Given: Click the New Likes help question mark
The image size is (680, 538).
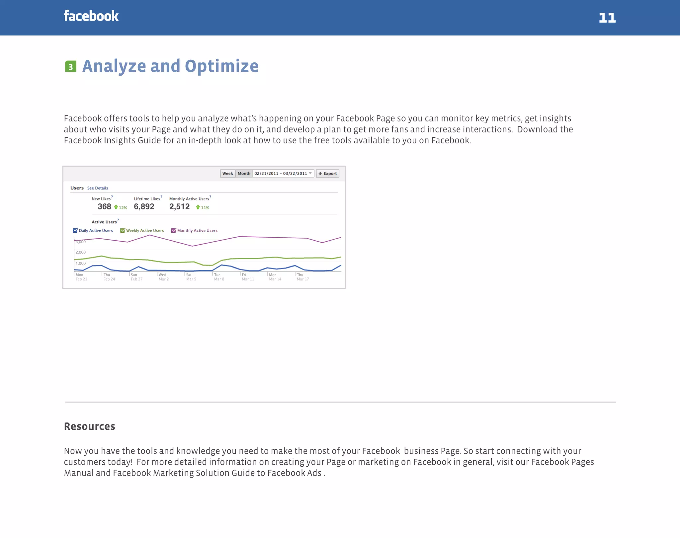Looking at the screenshot, I should point(112,197).
